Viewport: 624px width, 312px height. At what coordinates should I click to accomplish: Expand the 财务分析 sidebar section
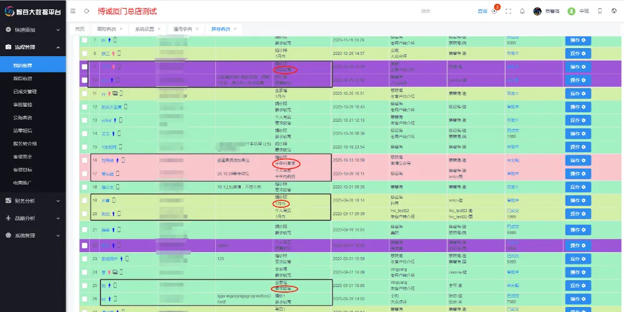pos(33,201)
